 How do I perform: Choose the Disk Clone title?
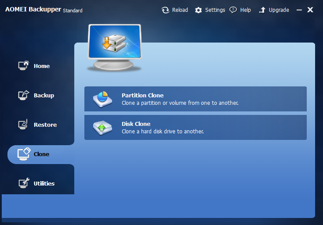136,124
